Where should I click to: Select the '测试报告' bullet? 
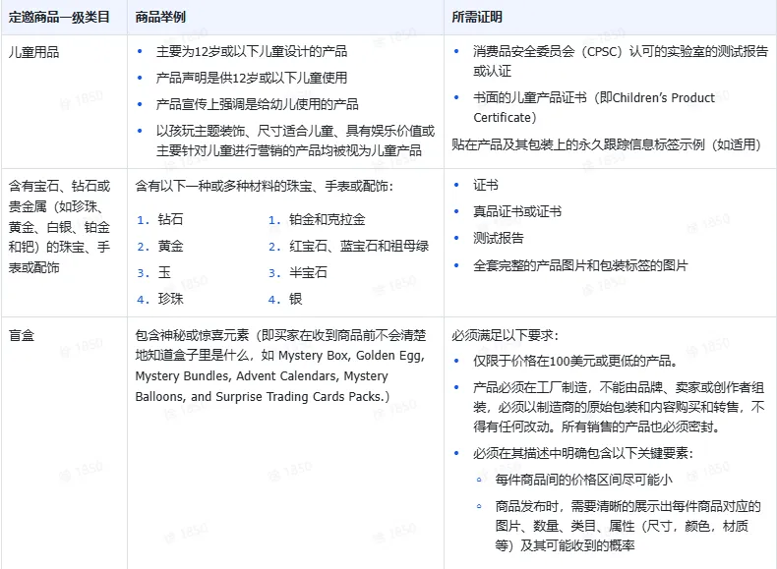(499, 238)
